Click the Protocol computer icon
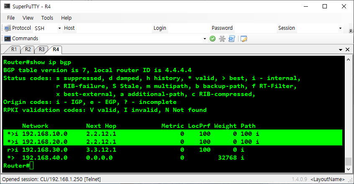Viewport: 354px width, 184px height. pyautogui.click(x=8, y=28)
